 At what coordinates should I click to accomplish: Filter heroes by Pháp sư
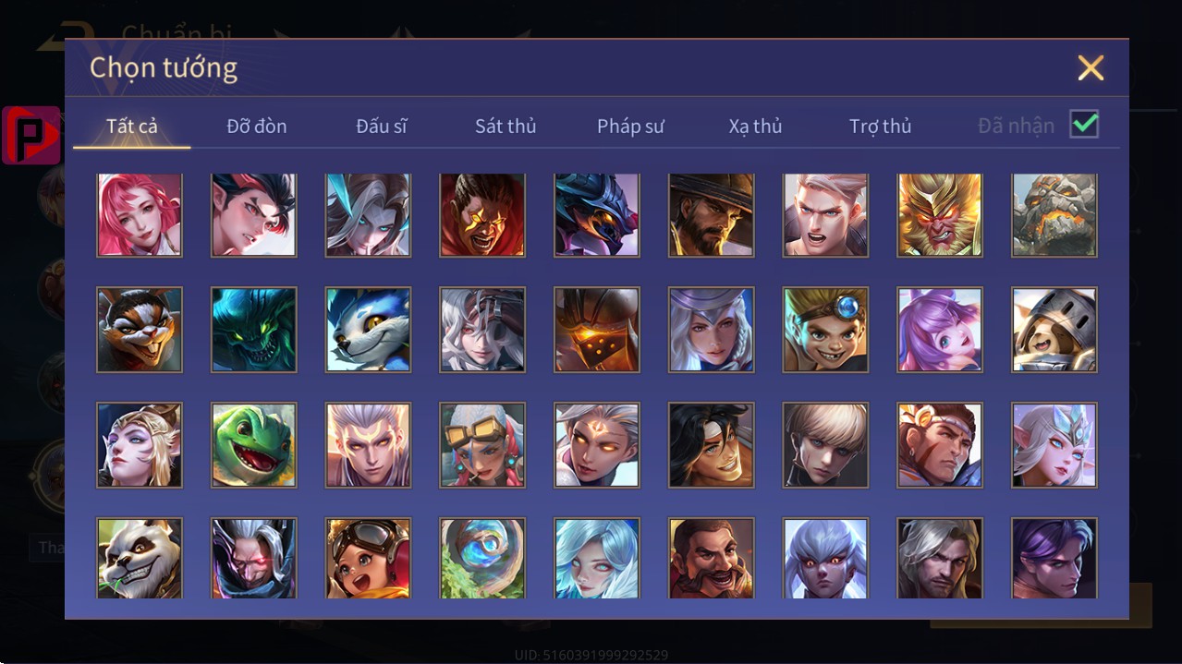point(630,127)
